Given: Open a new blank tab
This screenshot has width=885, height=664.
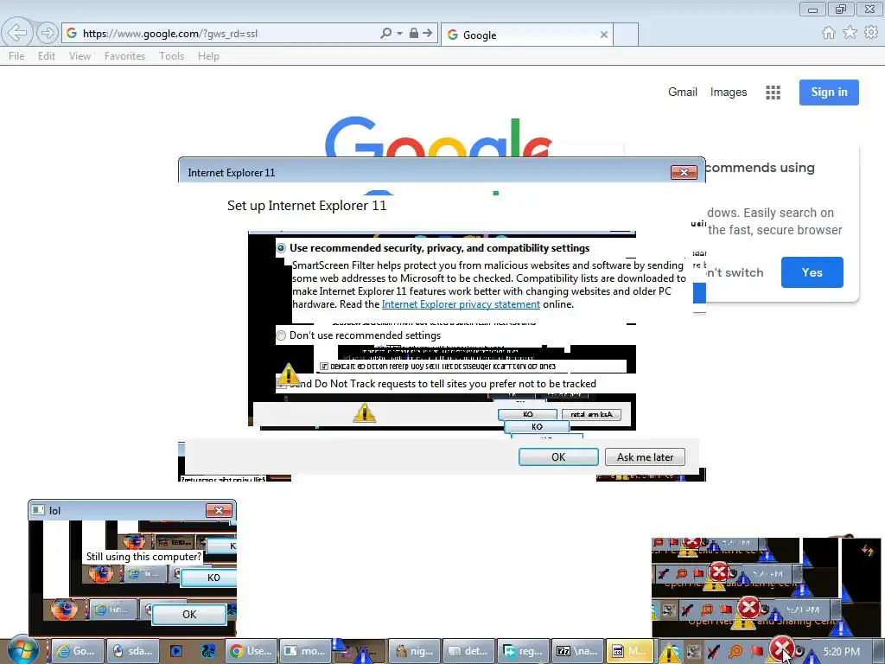Looking at the screenshot, I should pyautogui.click(x=626, y=35).
